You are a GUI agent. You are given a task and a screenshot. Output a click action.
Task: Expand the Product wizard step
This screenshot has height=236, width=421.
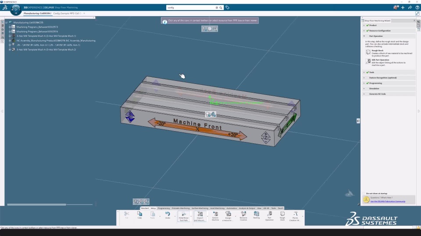[364, 25]
